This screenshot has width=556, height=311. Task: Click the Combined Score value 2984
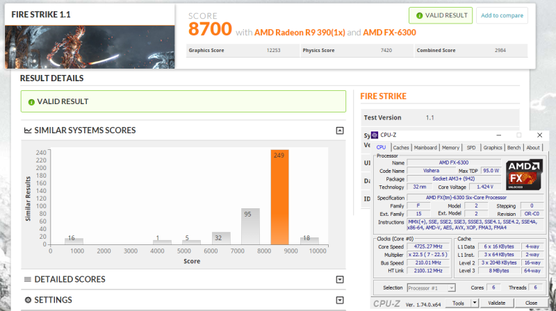coord(500,50)
